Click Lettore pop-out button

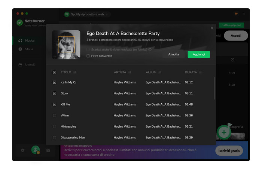pyautogui.click(x=231, y=25)
